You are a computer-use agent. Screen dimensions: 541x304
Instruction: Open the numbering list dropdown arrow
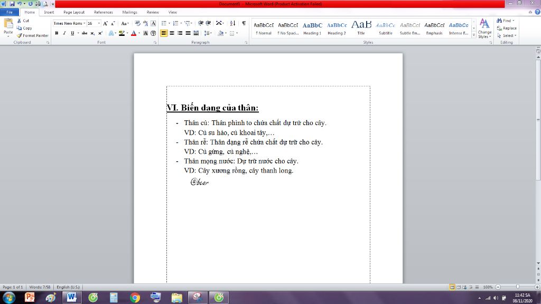point(181,23)
